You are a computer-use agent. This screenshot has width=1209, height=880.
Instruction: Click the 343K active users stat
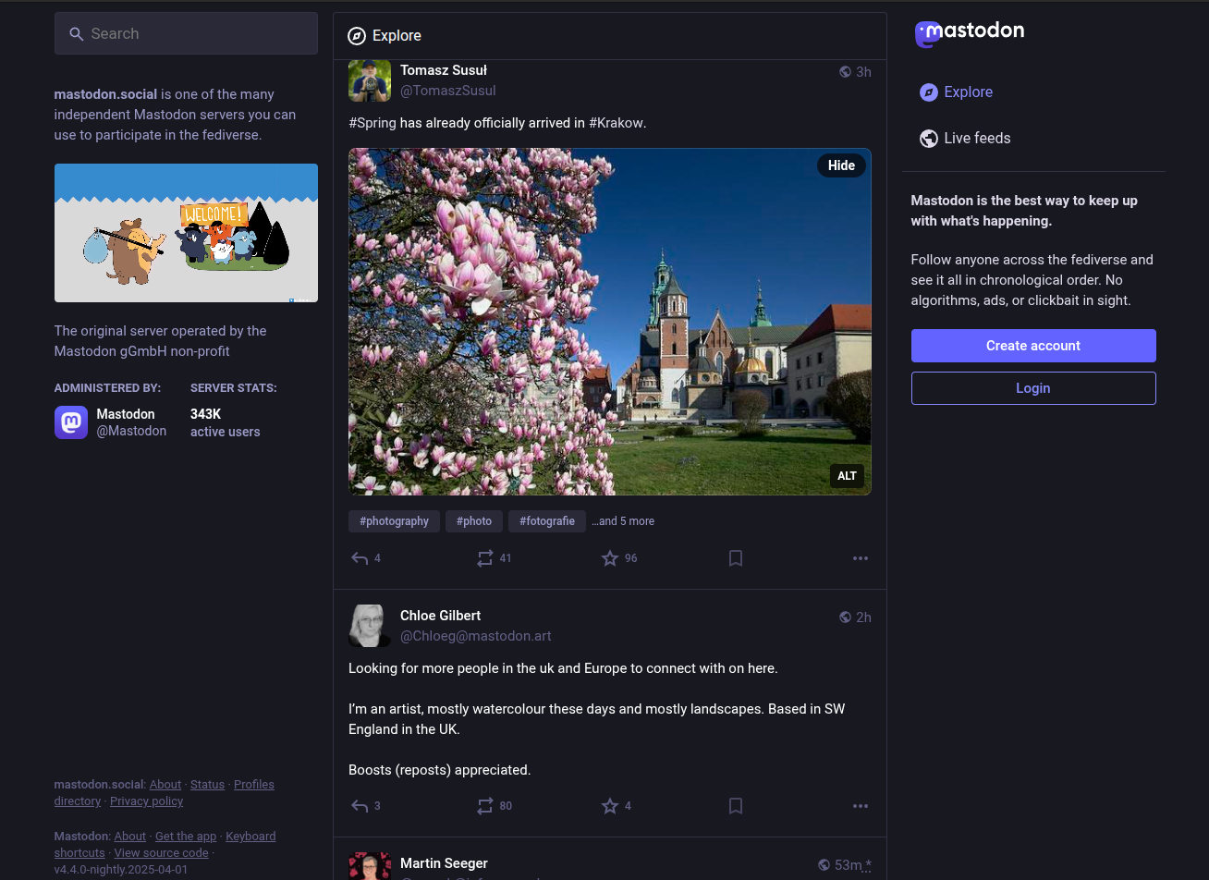[x=225, y=422]
